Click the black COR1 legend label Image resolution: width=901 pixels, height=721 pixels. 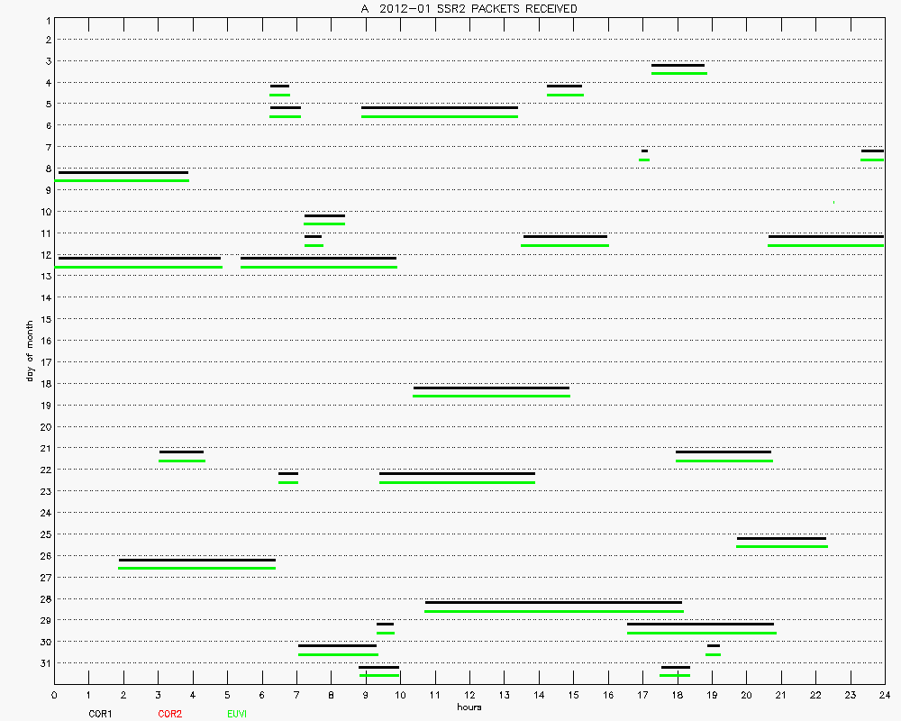point(100,714)
